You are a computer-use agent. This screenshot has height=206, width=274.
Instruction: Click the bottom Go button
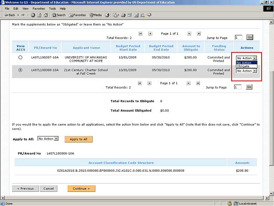coord(249,87)
